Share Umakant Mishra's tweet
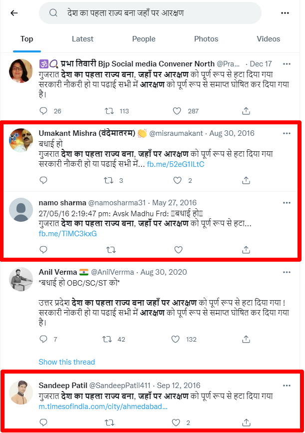The height and width of the screenshot is (433, 305). (246, 180)
